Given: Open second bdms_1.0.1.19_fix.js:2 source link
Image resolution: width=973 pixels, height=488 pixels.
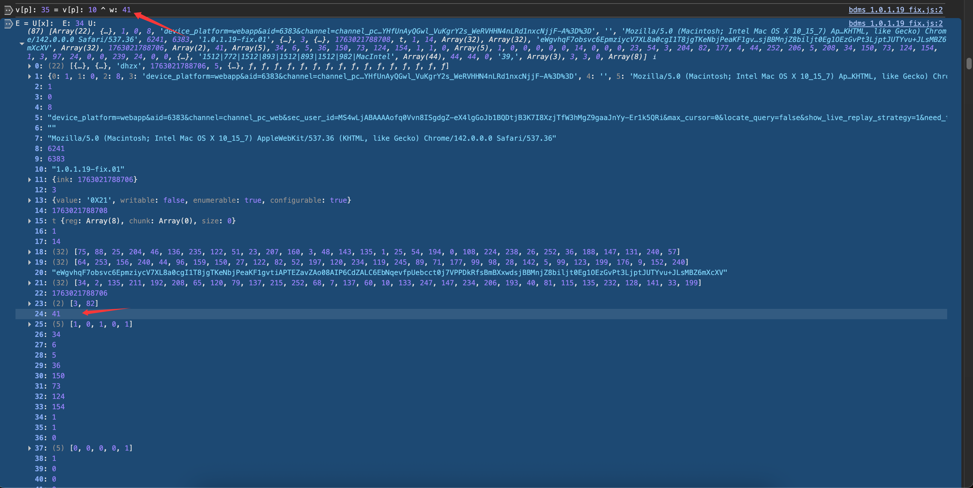Looking at the screenshot, I should click(895, 24).
